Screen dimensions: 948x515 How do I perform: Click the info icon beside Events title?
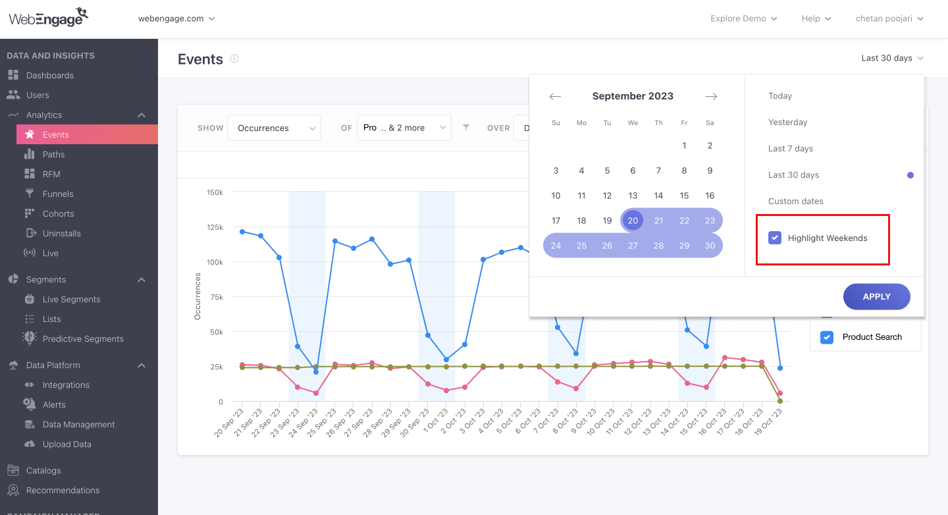tap(234, 59)
